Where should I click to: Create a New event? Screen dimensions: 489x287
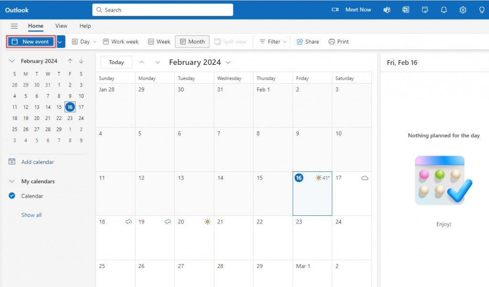pos(30,42)
